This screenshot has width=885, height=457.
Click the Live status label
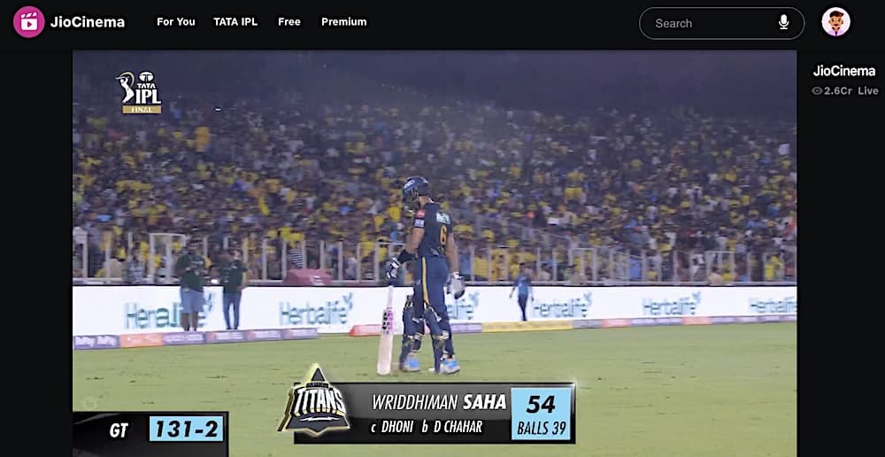pyautogui.click(x=868, y=91)
